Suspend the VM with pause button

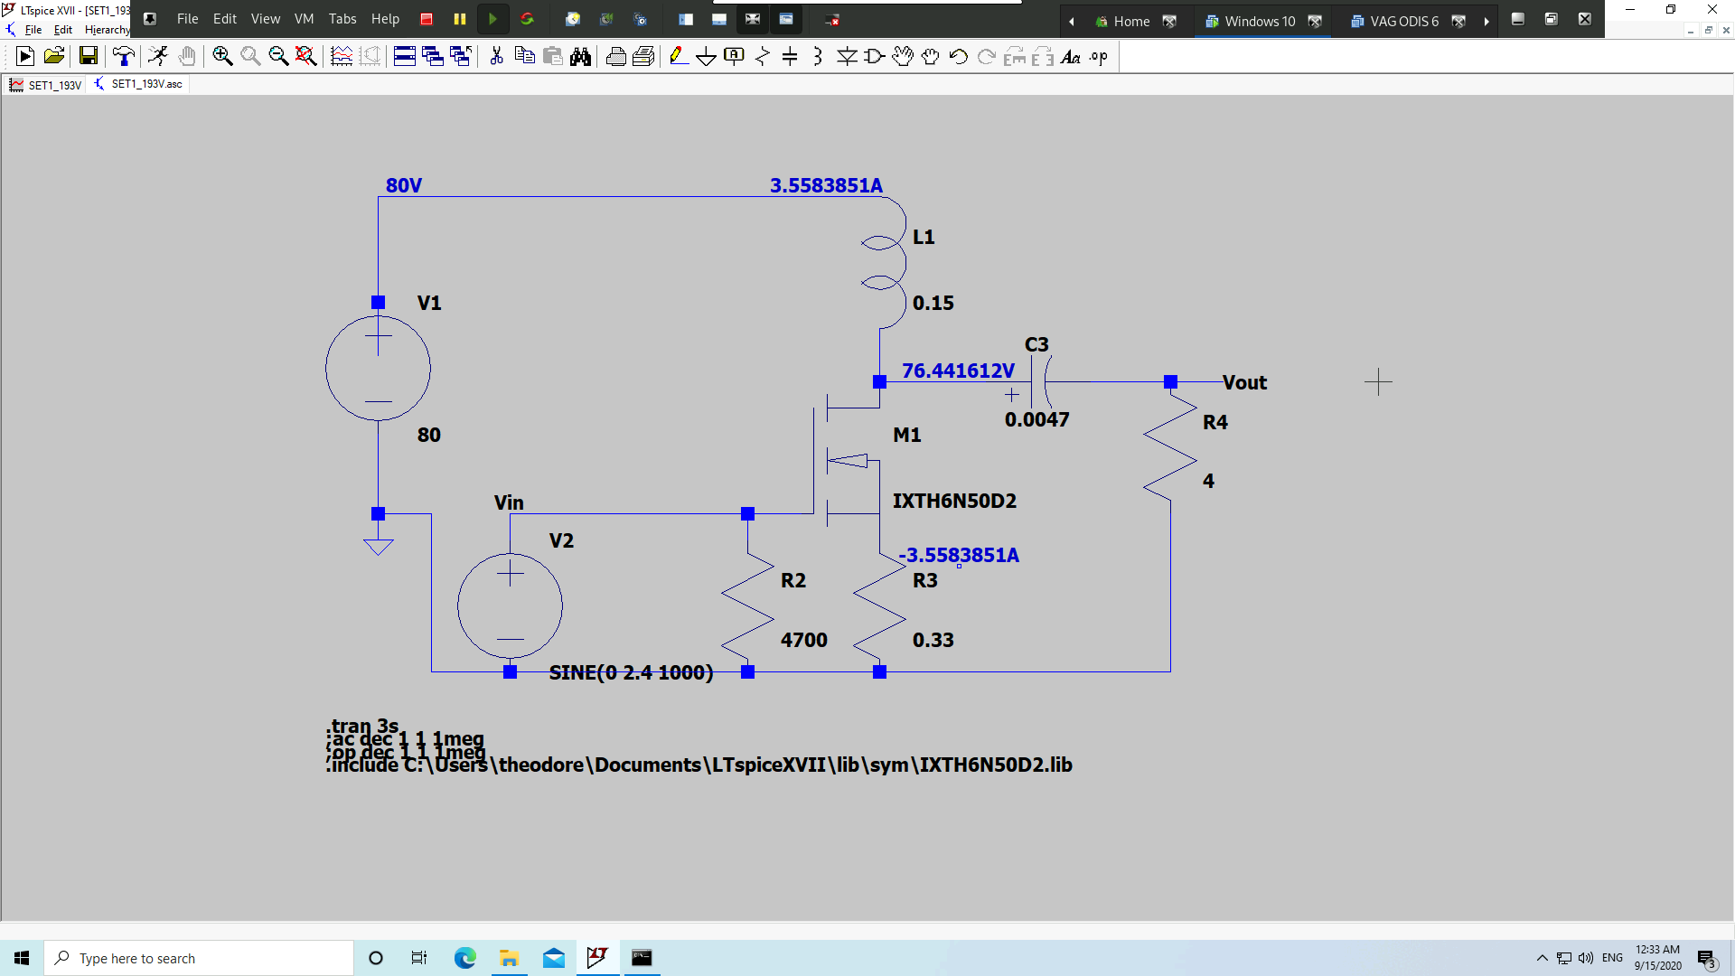tap(460, 19)
